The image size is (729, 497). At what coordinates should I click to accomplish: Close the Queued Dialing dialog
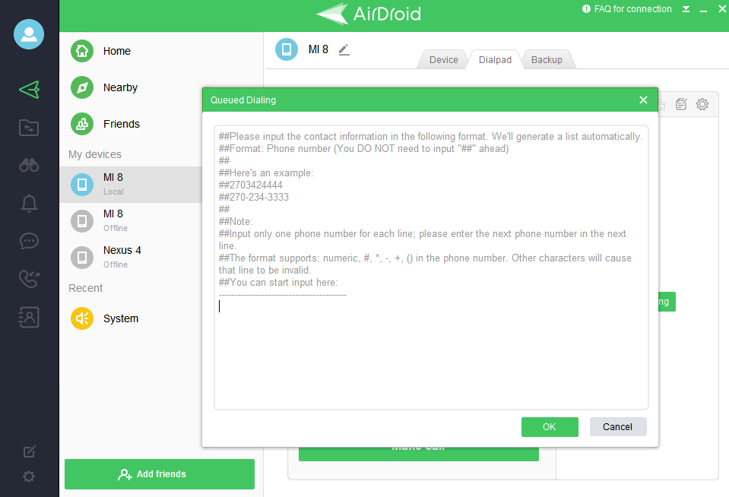click(643, 100)
